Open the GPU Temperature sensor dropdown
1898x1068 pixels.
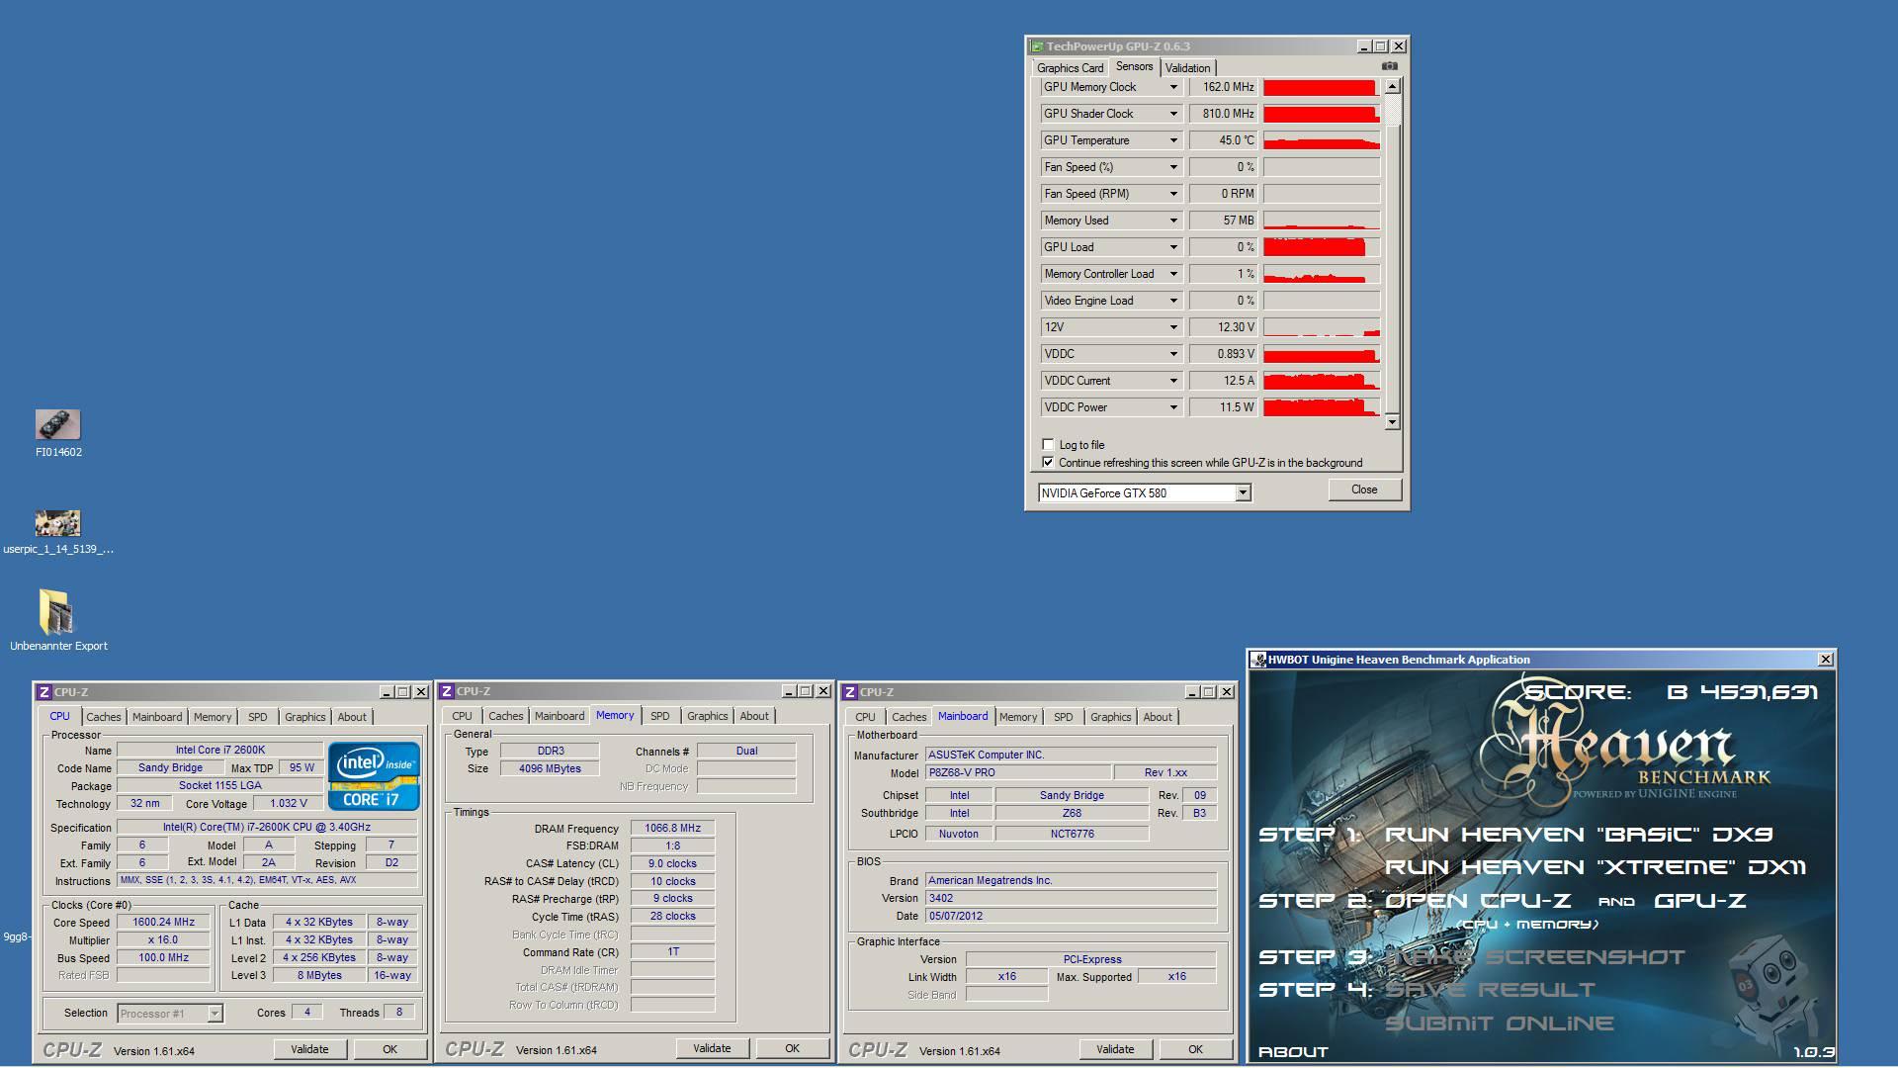click(x=1173, y=140)
